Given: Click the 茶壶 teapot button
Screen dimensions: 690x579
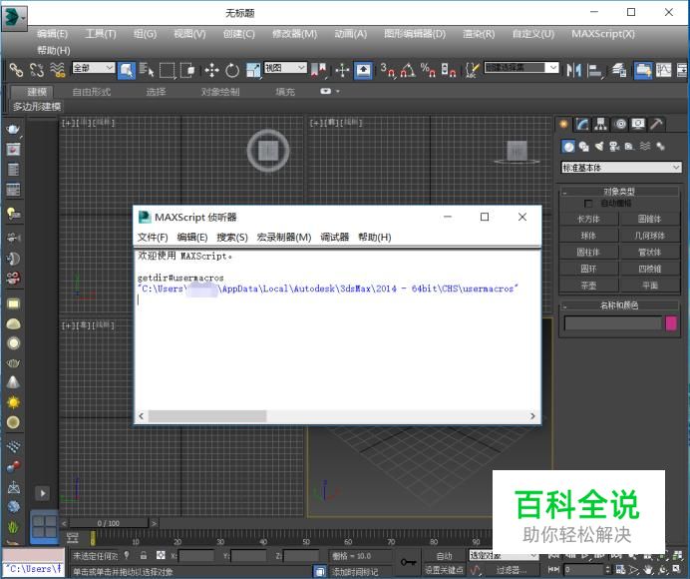Looking at the screenshot, I should [588, 286].
